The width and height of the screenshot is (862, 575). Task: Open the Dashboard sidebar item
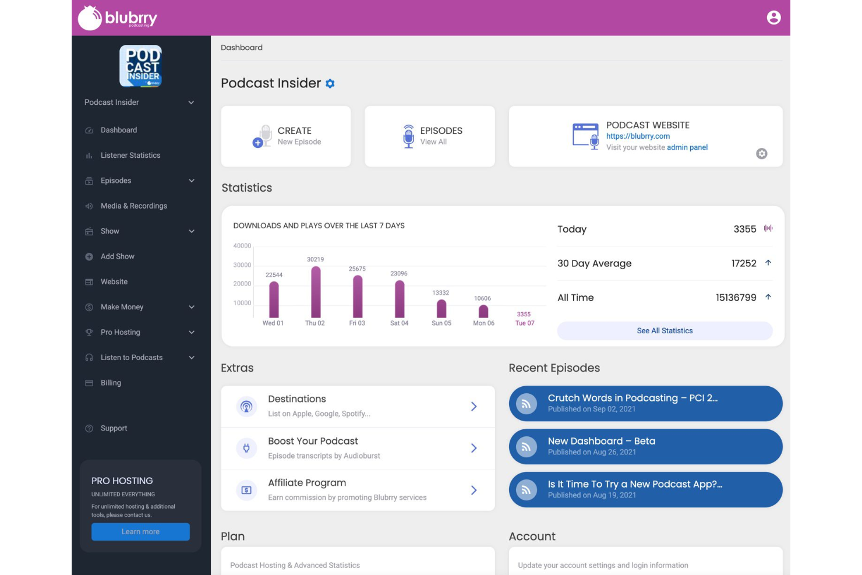point(119,130)
